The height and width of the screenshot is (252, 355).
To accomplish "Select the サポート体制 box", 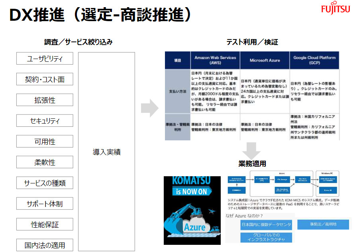I will [x=45, y=203].
